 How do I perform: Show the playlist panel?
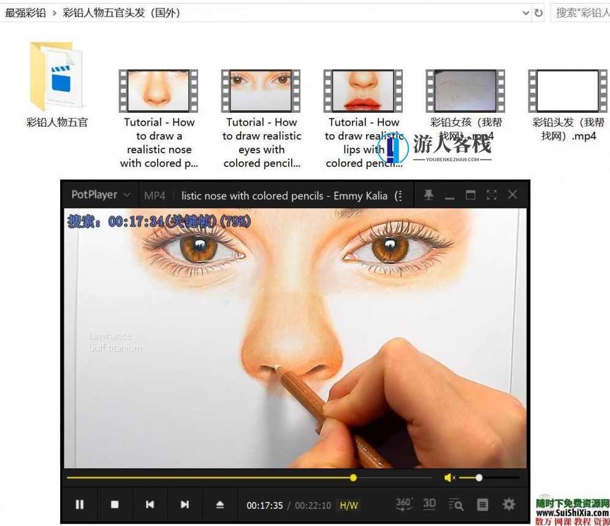(x=482, y=505)
